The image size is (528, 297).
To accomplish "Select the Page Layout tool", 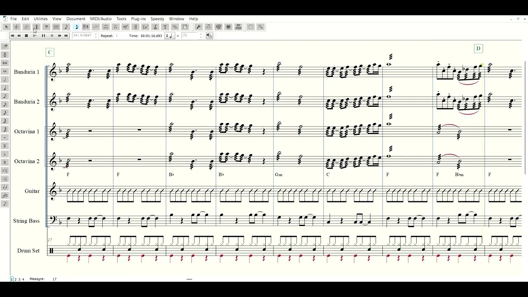I will (x=185, y=27).
